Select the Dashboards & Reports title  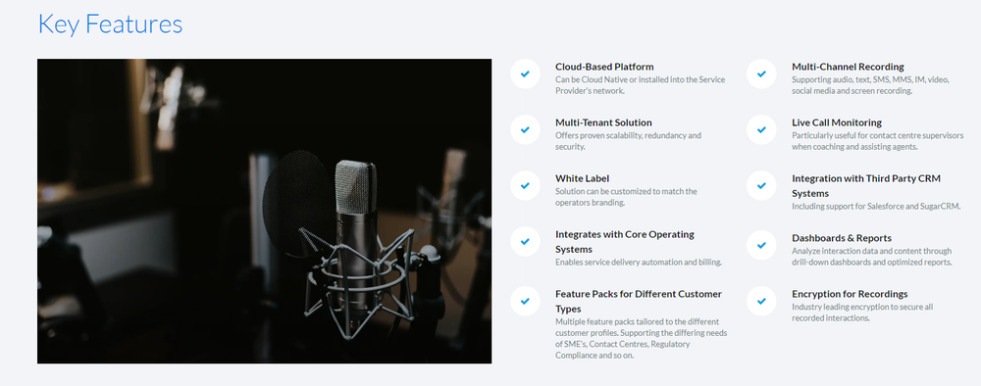[x=842, y=238]
